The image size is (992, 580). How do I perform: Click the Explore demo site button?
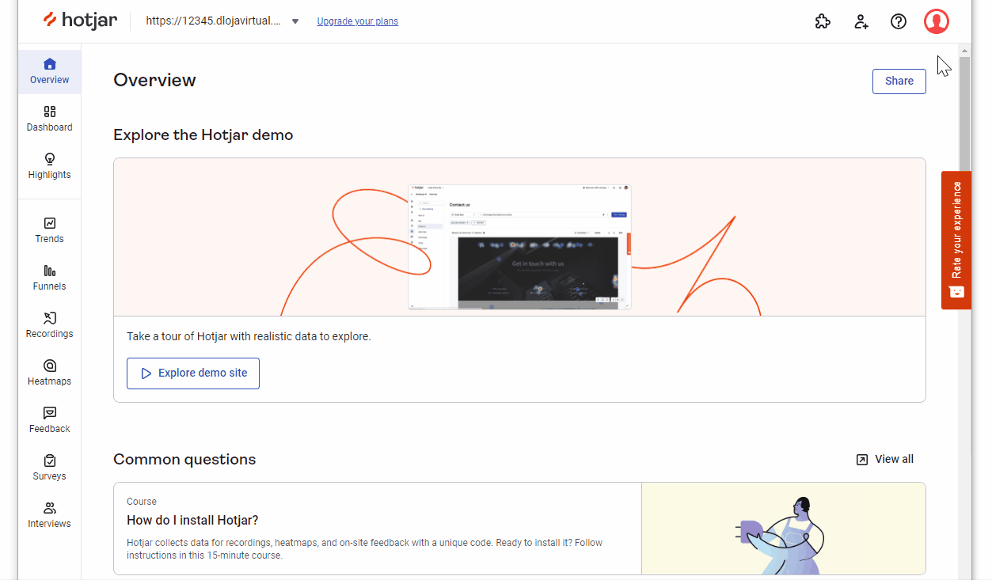tap(193, 373)
